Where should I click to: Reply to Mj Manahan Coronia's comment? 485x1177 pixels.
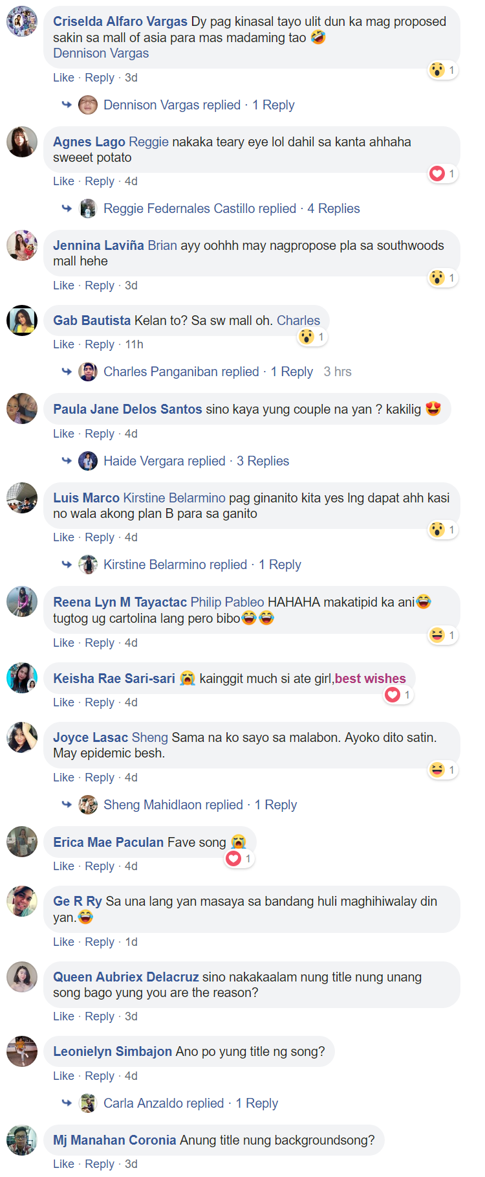tap(100, 1164)
